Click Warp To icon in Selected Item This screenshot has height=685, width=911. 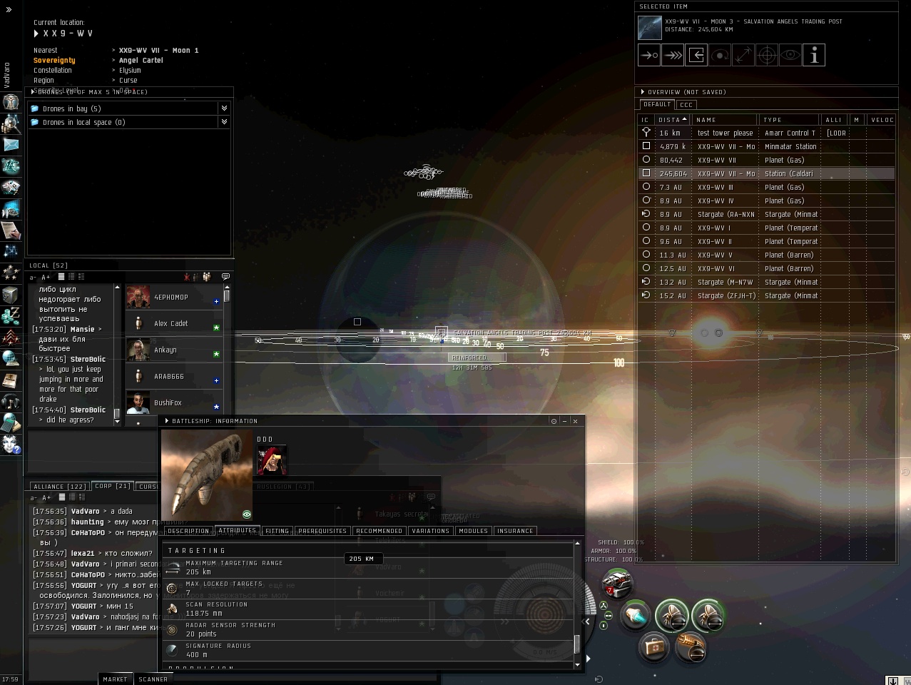pyautogui.click(x=672, y=55)
